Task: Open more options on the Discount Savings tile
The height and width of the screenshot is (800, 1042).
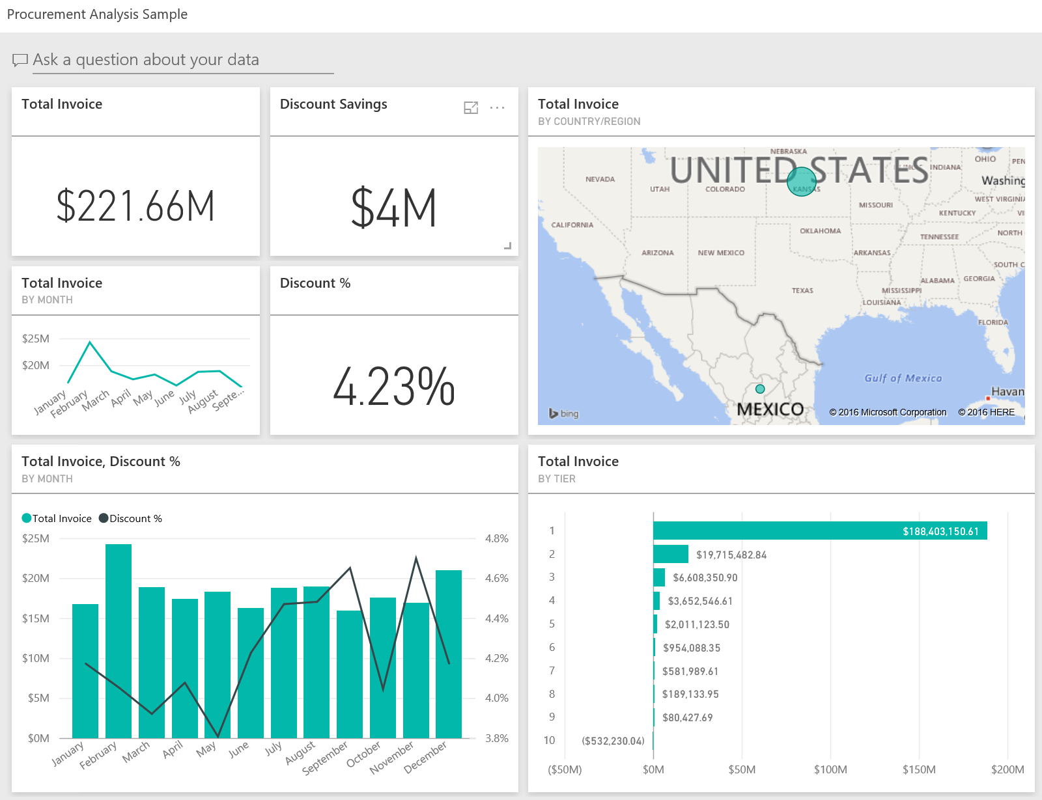Action: pos(498,107)
